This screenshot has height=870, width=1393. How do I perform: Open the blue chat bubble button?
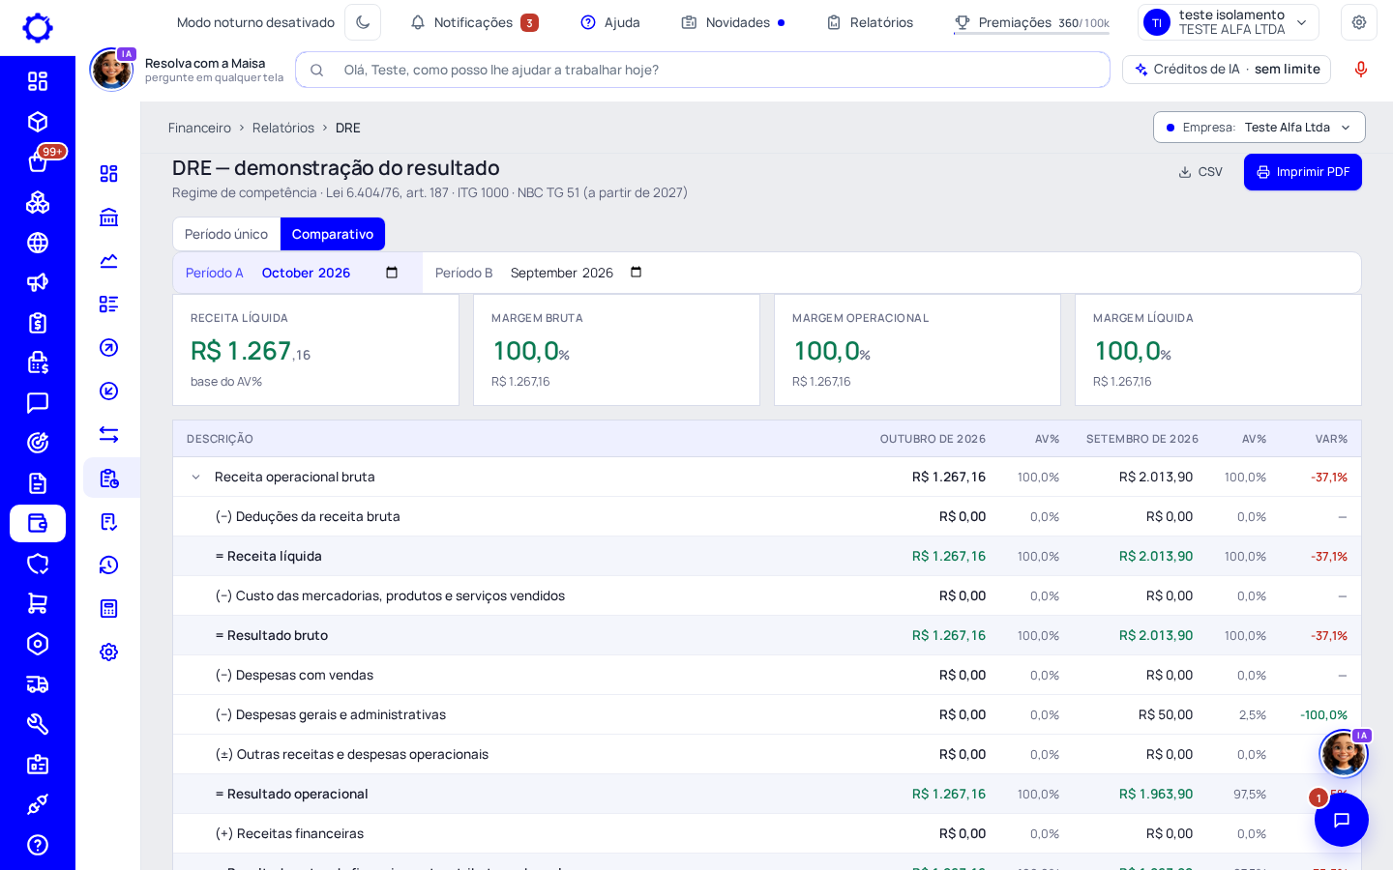click(1342, 820)
